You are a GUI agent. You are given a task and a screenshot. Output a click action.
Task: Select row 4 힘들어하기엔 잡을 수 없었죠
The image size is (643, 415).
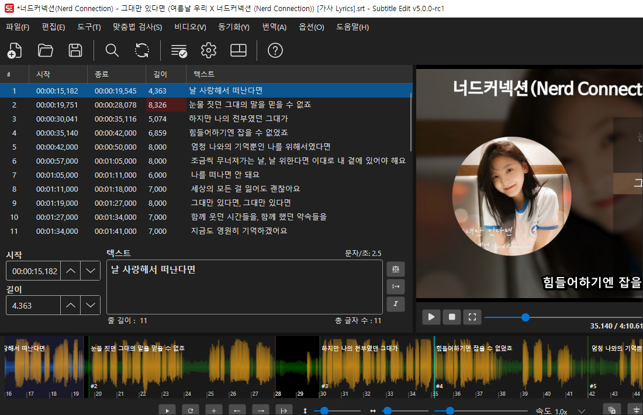[x=206, y=133]
